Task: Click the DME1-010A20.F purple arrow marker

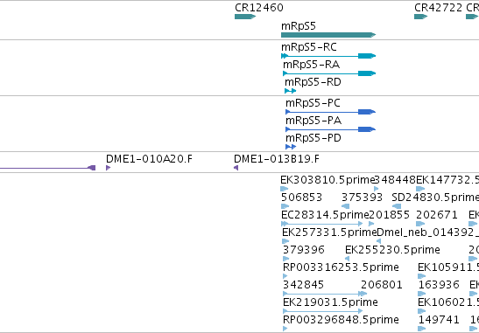Action: tap(108, 168)
